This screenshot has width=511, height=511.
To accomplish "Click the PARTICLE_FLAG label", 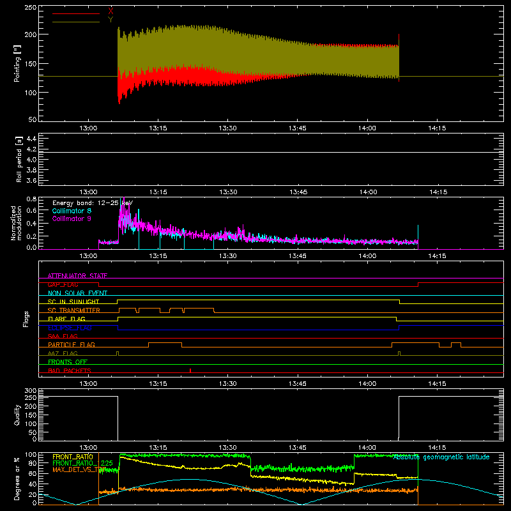I will [72, 344].
